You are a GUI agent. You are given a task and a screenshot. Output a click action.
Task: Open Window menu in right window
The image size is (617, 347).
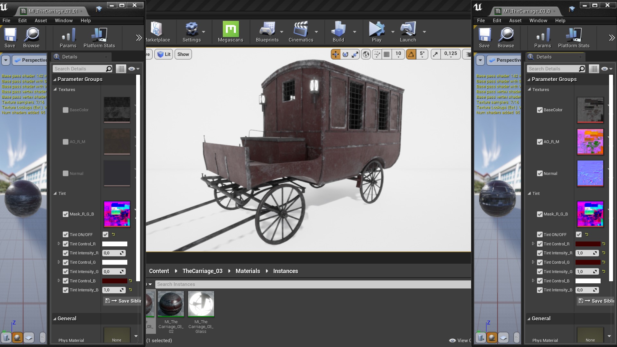click(x=538, y=21)
